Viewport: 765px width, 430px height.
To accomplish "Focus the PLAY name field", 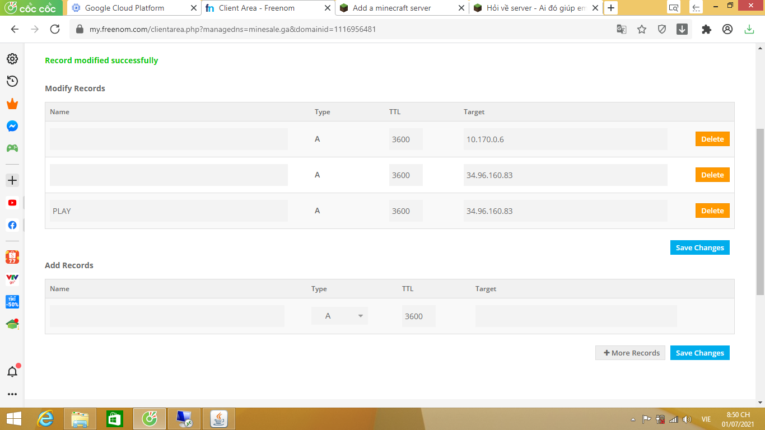I will point(169,211).
